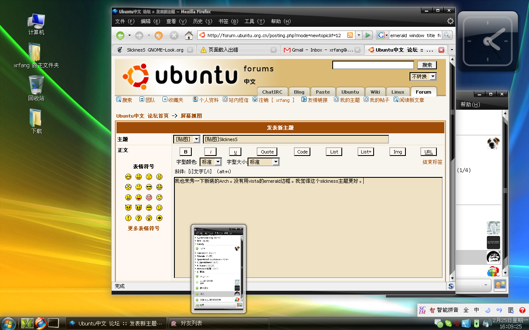The image size is (529, 330).
Task: Open the search engine selector dropdown
Action: [383, 35]
